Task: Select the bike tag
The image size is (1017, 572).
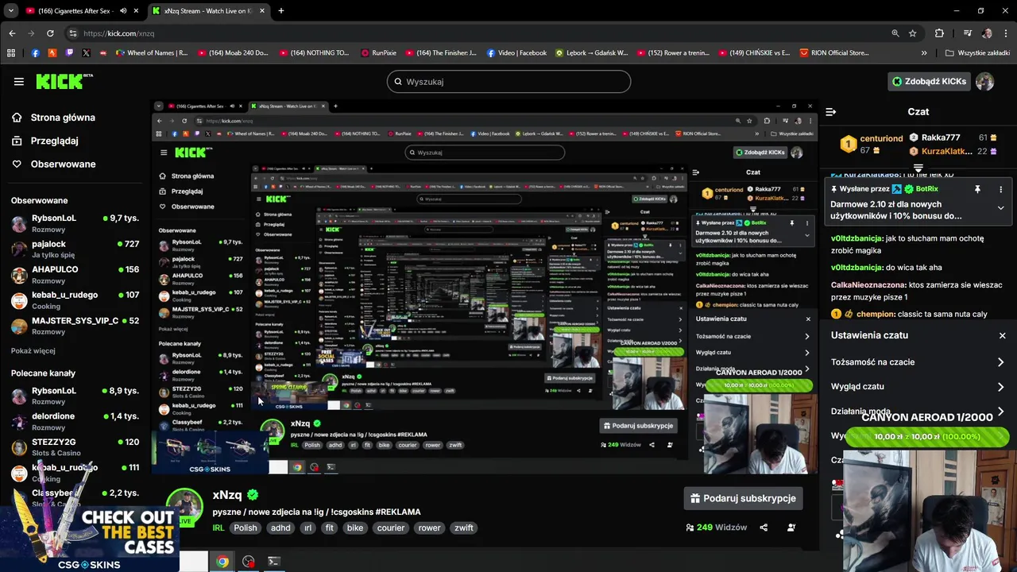Action: point(355,528)
